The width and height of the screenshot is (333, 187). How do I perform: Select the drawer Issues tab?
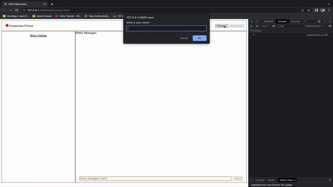point(271,180)
